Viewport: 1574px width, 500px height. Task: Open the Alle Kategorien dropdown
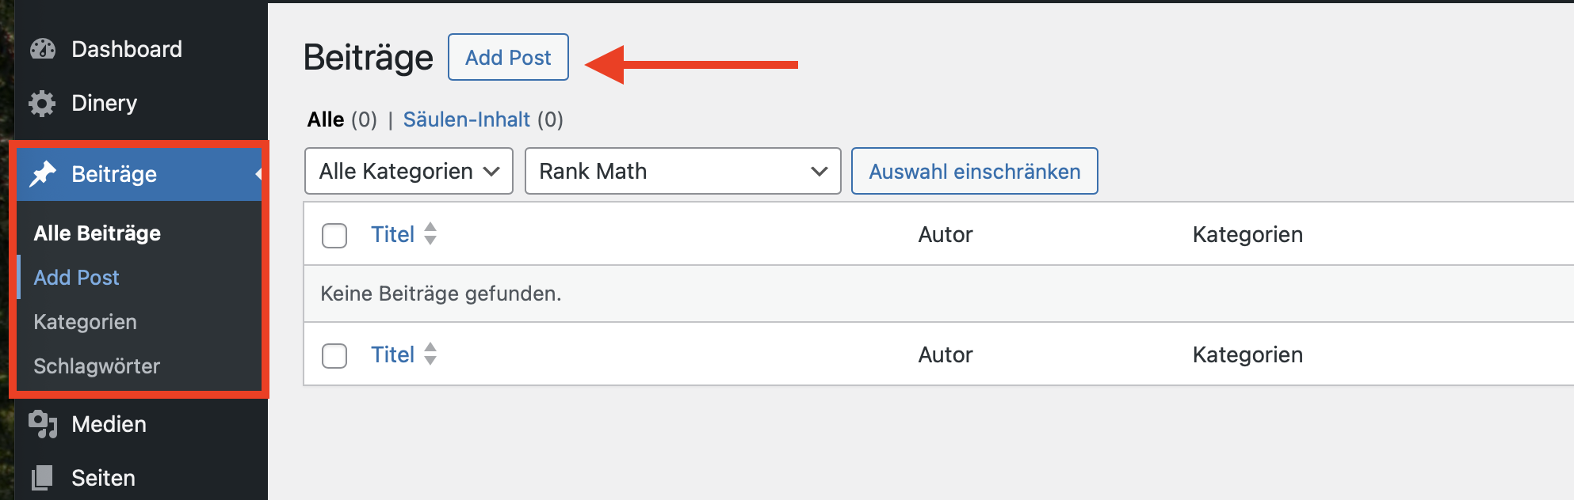[x=409, y=171]
